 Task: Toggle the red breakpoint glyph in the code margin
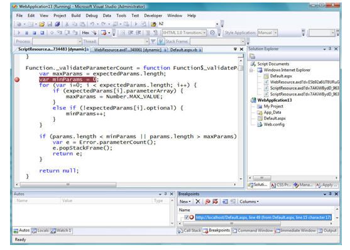(x=17, y=80)
